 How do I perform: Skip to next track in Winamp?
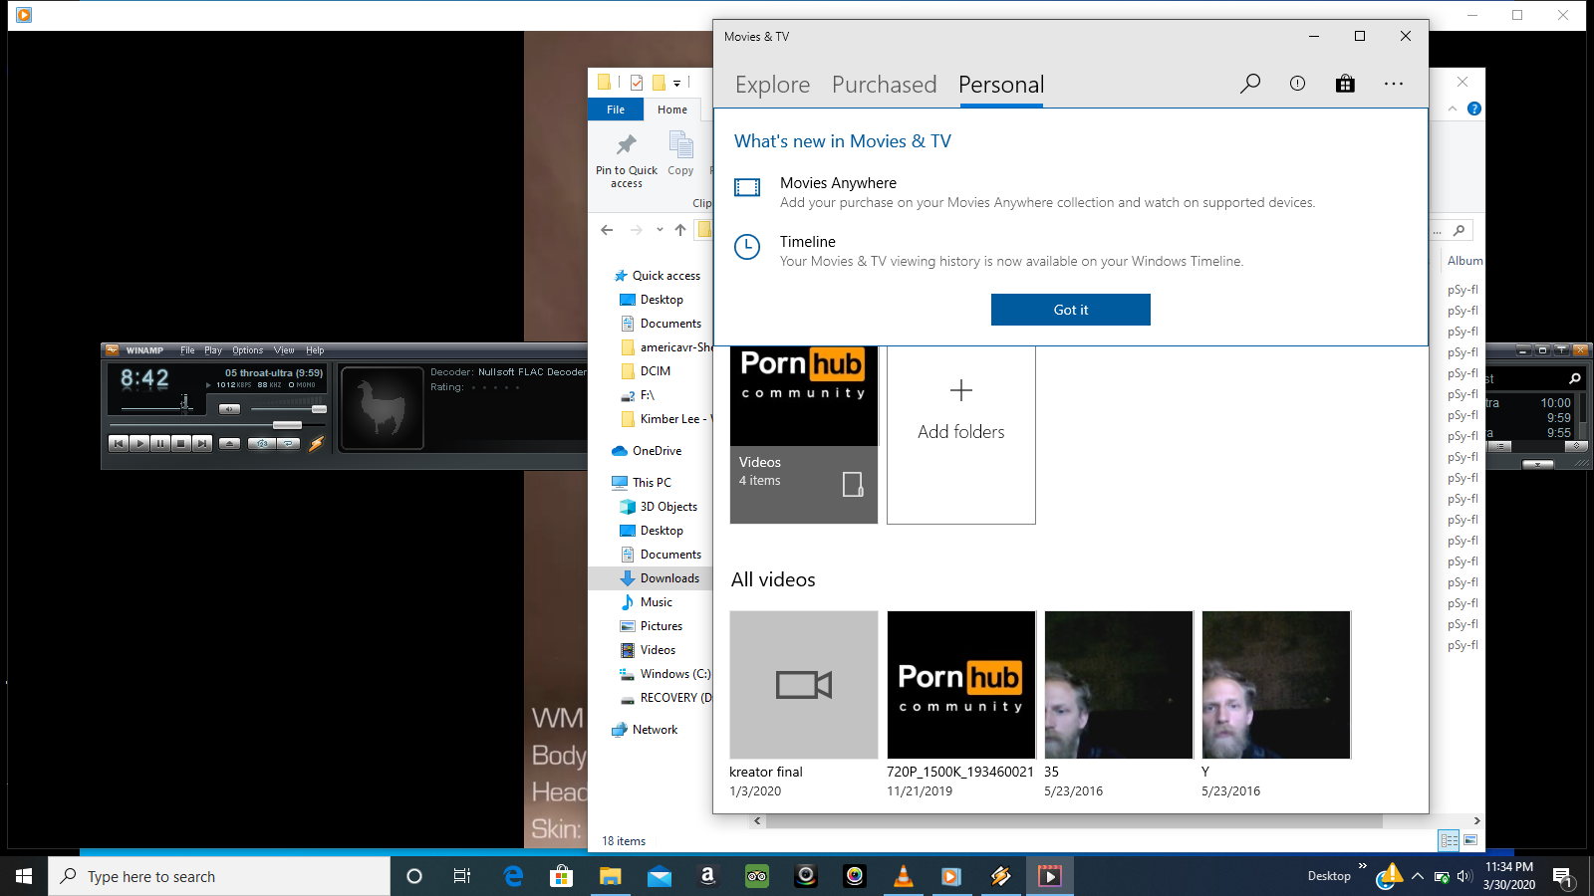(202, 443)
